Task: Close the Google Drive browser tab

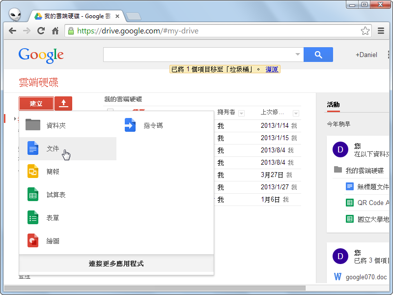Action: click(x=117, y=16)
